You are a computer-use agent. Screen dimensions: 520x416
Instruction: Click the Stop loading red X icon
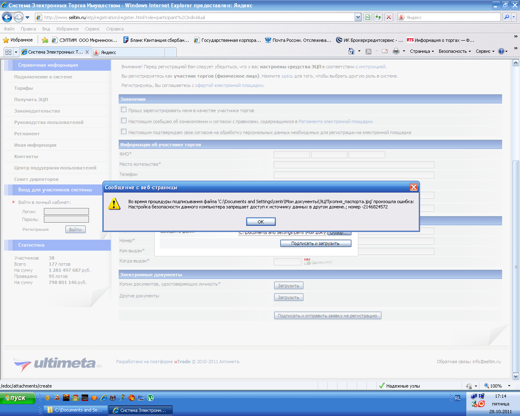389,17
